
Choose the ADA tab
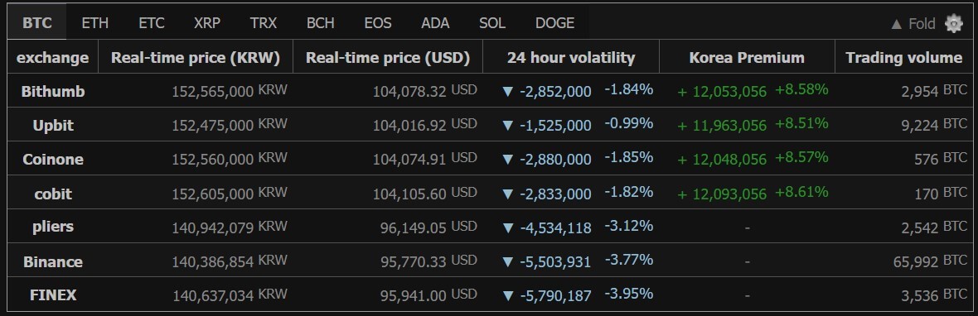[435, 23]
